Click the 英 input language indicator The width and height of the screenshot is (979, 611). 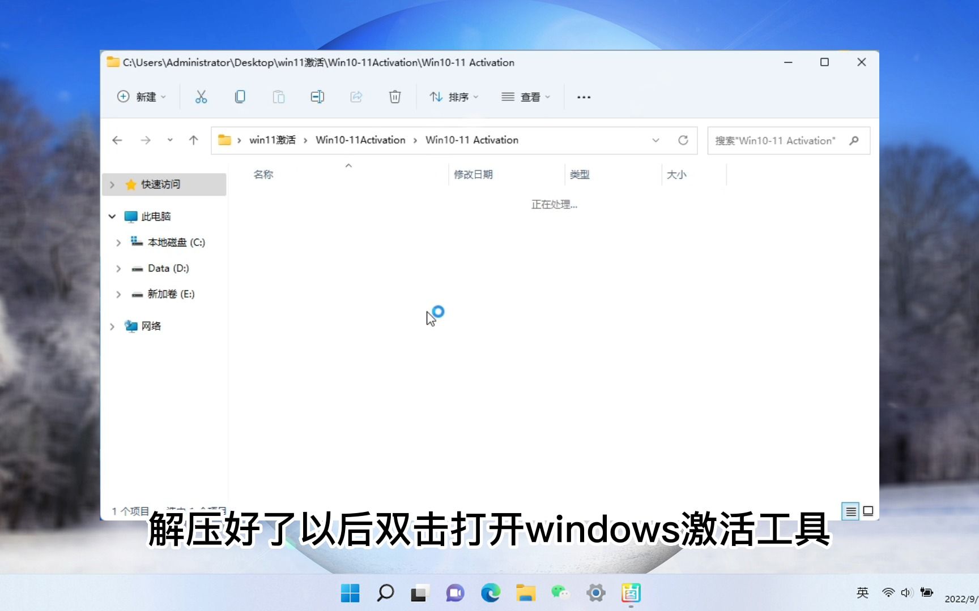tap(862, 592)
